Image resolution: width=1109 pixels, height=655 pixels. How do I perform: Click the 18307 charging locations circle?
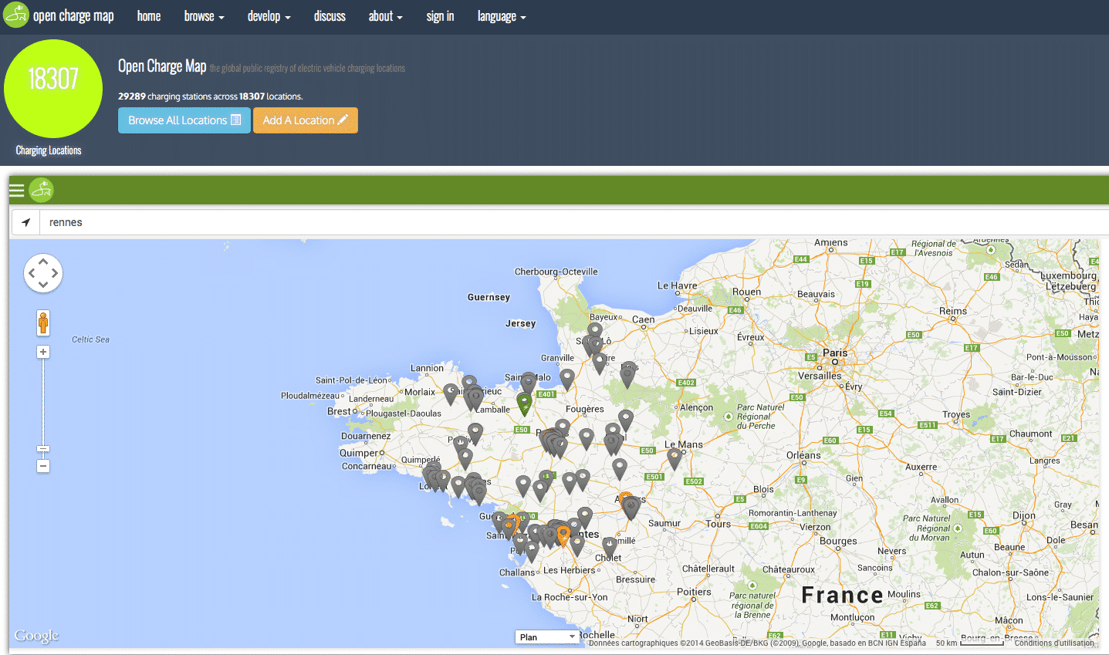click(x=53, y=89)
